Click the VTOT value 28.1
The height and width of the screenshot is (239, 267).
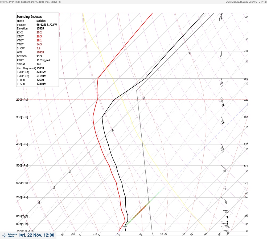click(39, 40)
